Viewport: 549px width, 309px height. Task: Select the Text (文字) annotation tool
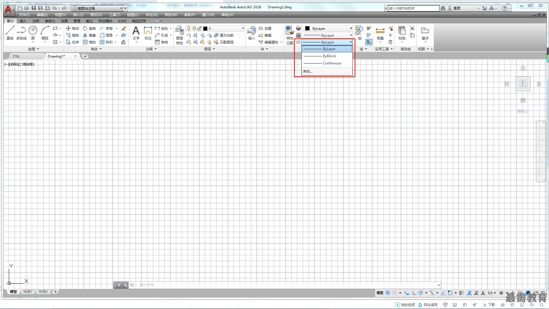click(x=136, y=33)
